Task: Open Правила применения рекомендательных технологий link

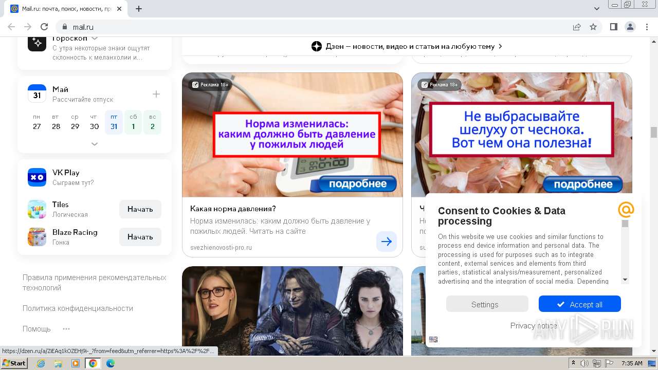Action: click(x=95, y=283)
